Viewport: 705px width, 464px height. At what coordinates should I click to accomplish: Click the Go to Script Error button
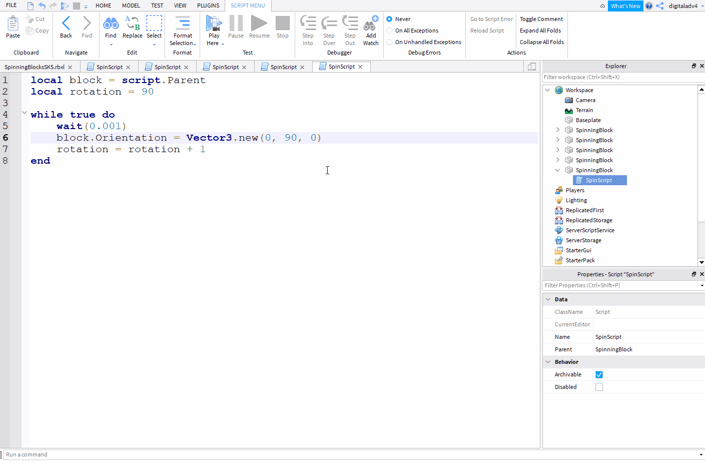pos(491,19)
